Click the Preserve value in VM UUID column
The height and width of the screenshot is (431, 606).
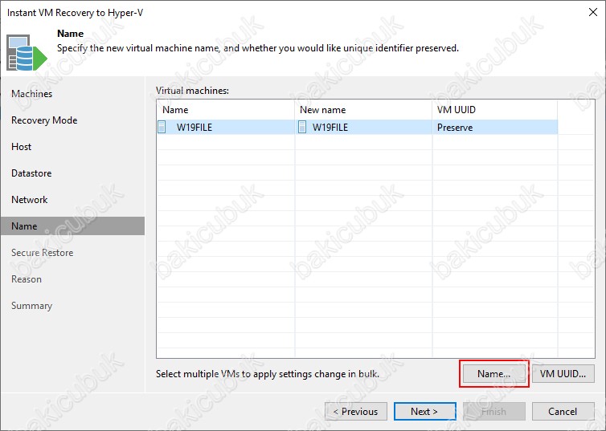coord(455,128)
